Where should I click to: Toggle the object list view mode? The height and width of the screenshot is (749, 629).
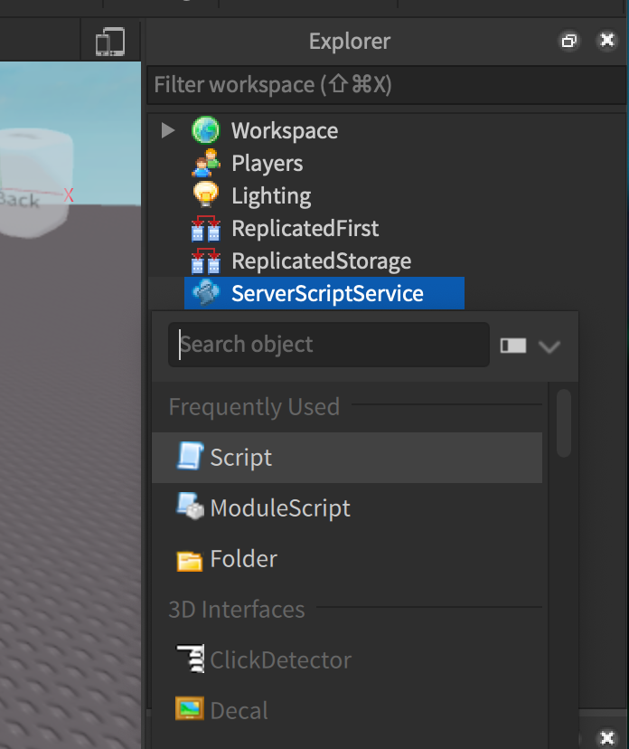tap(513, 346)
